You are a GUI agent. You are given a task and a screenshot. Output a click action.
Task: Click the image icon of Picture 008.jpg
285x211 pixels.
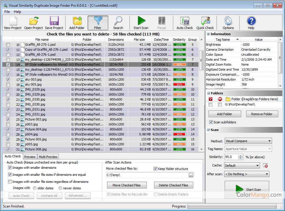coord(23,149)
